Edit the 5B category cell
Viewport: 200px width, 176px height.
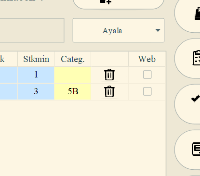coord(73,91)
